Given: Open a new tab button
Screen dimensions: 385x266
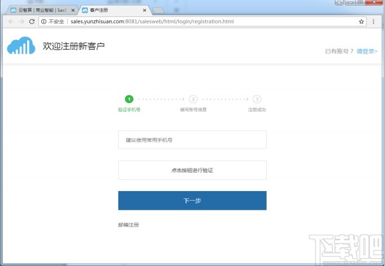Looking at the screenshot, I should click(158, 11).
